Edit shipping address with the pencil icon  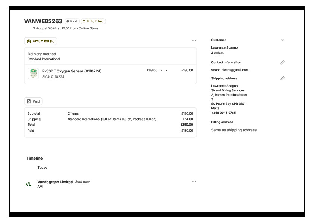(282, 78)
